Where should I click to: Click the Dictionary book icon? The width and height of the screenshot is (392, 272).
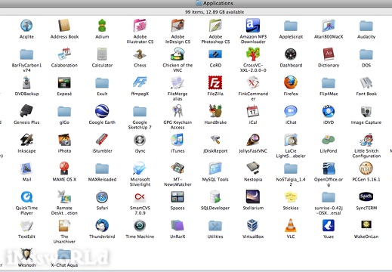click(x=329, y=54)
